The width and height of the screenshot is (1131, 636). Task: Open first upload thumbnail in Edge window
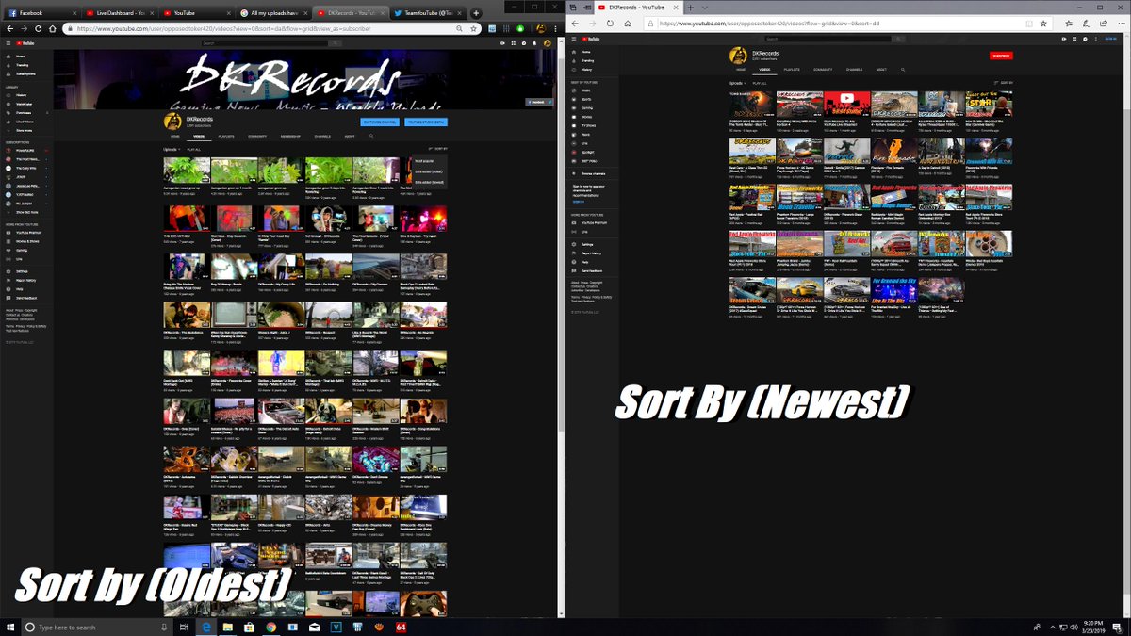tap(751, 104)
